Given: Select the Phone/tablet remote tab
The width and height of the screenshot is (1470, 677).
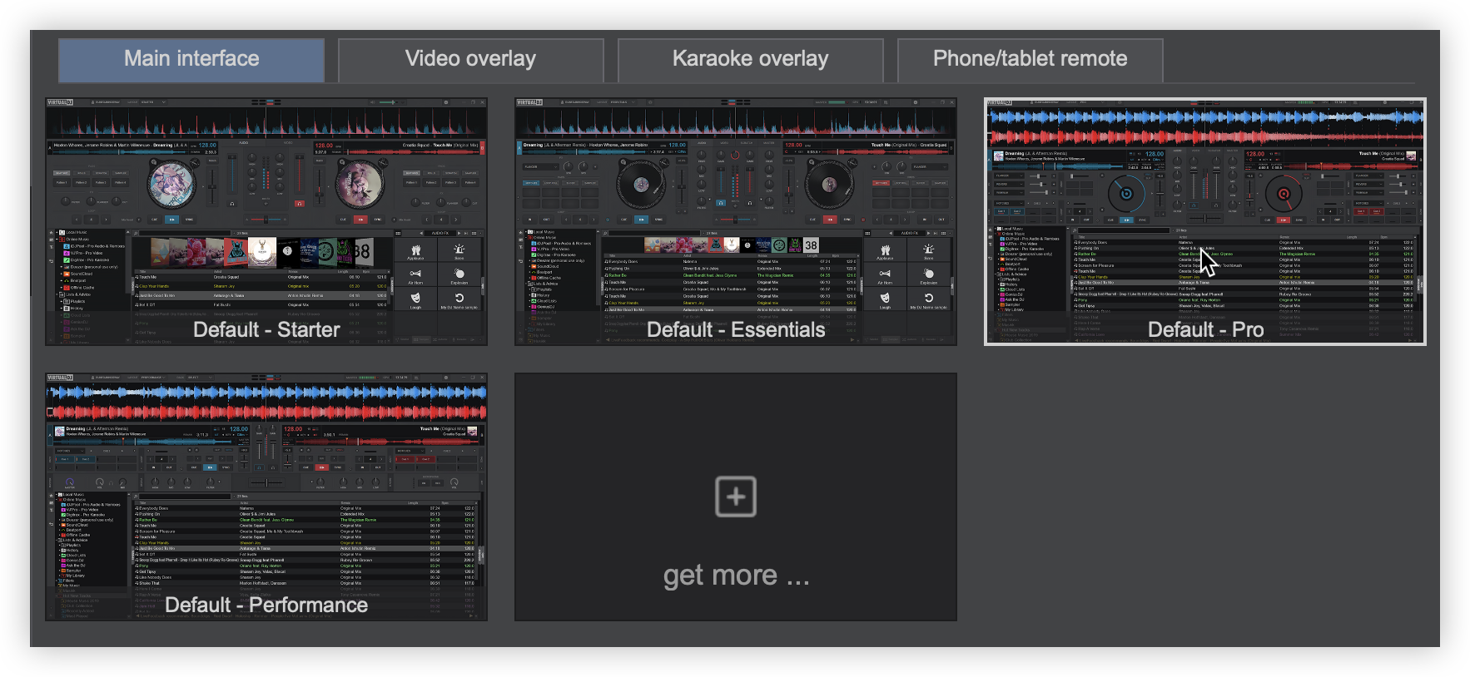Looking at the screenshot, I should coord(1030,59).
